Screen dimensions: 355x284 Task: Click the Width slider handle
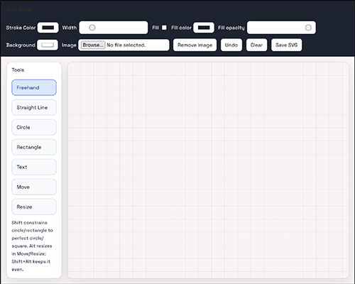click(x=92, y=28)
